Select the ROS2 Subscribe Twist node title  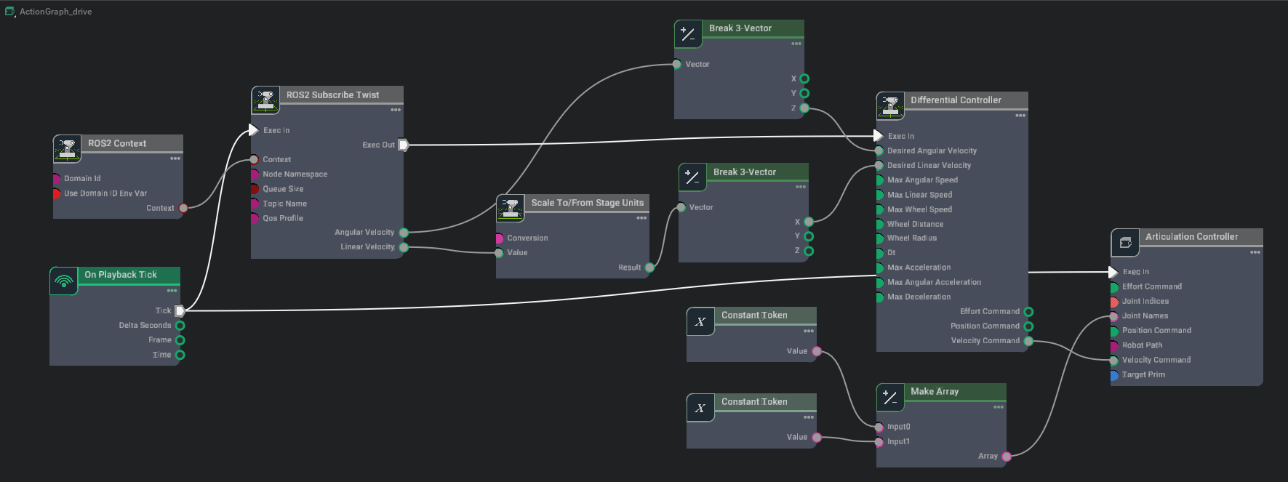tap(332, 95)
